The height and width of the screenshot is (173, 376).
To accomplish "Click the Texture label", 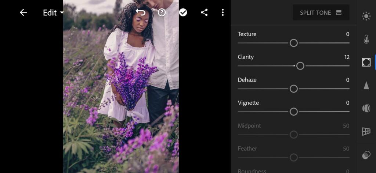I will pos(247,34).
